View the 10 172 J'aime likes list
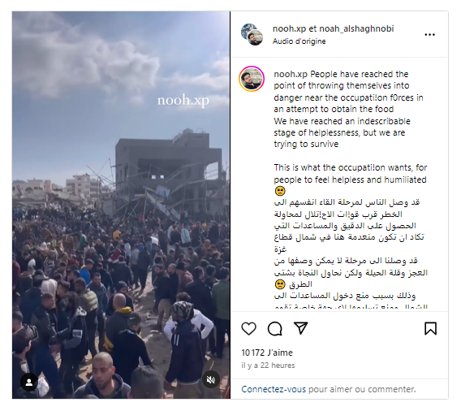461x411 pixels. coord(267,353)
